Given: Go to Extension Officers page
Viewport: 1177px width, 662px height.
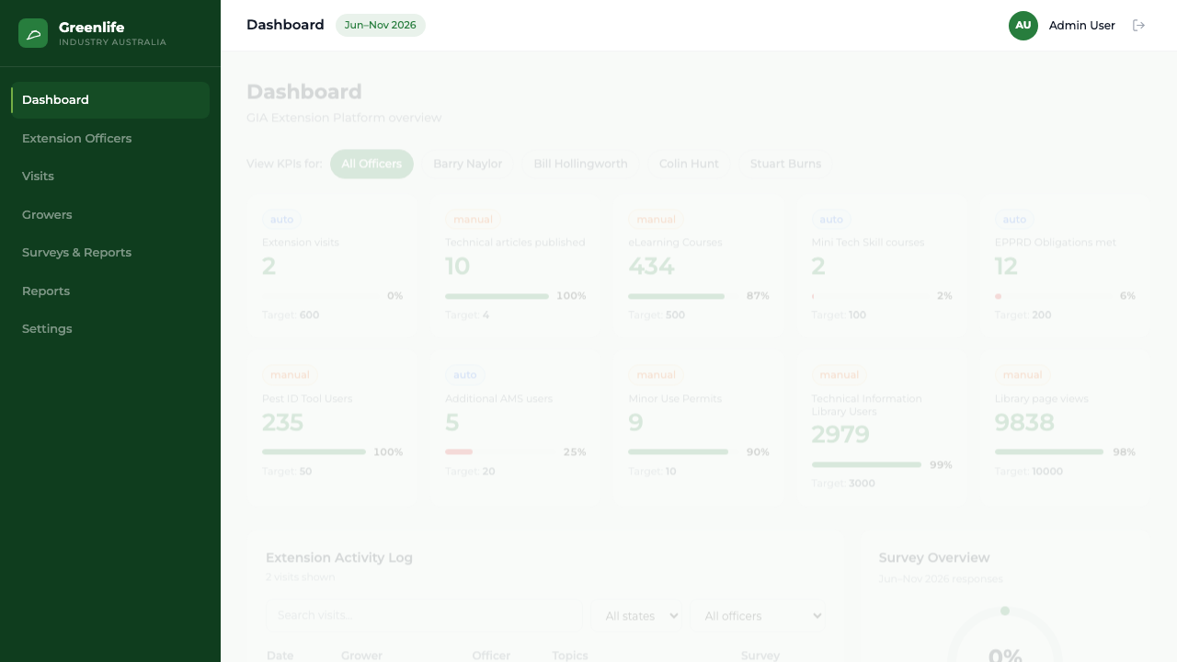Looking at the screenshot, I should coord(110,138).
